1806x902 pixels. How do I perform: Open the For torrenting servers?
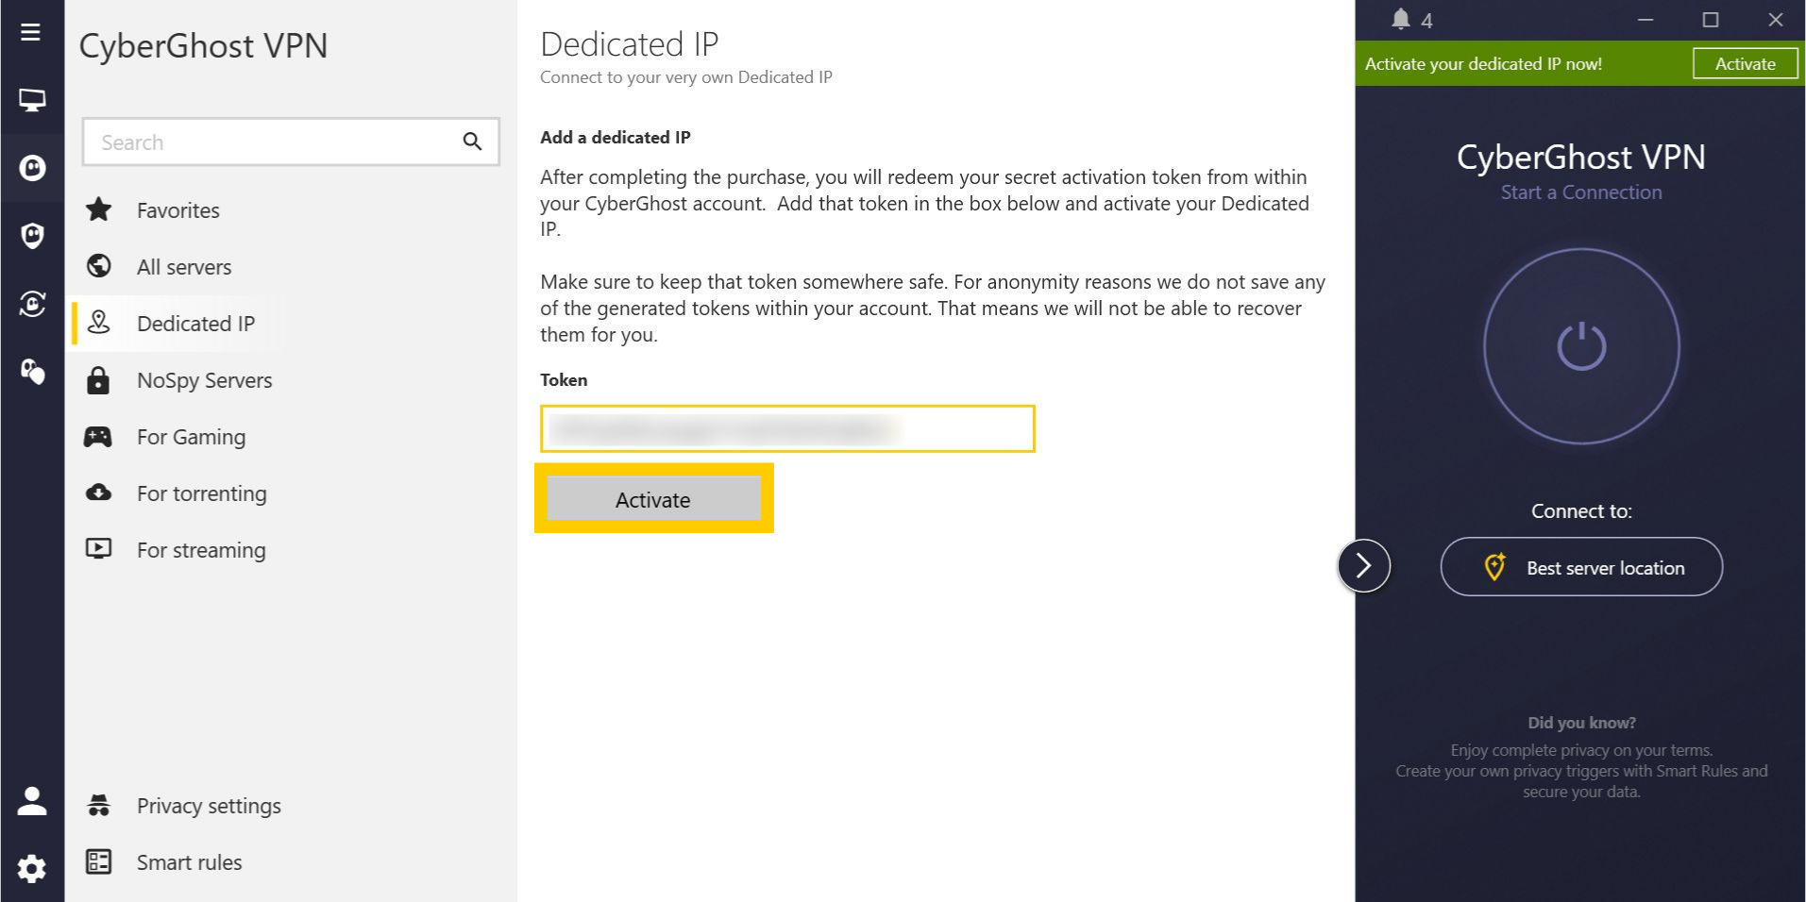tap(201, 493)
